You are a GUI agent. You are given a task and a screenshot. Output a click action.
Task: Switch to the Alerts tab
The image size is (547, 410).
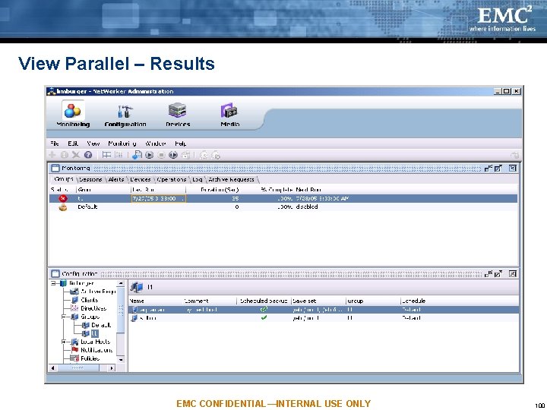tap(116, 179)
